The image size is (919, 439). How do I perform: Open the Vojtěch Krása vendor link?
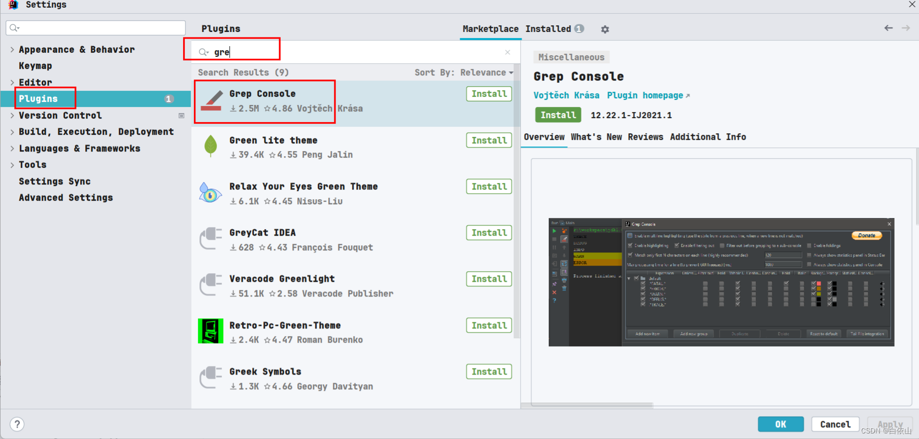coord(566,95)
